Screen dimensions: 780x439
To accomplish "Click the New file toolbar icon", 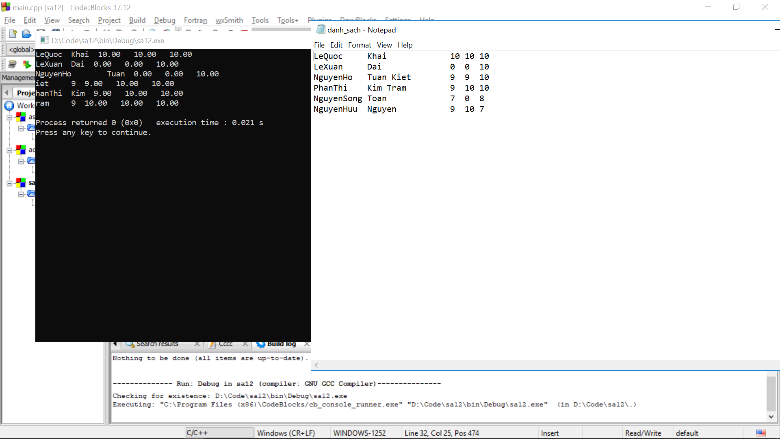I will (13, 34).
